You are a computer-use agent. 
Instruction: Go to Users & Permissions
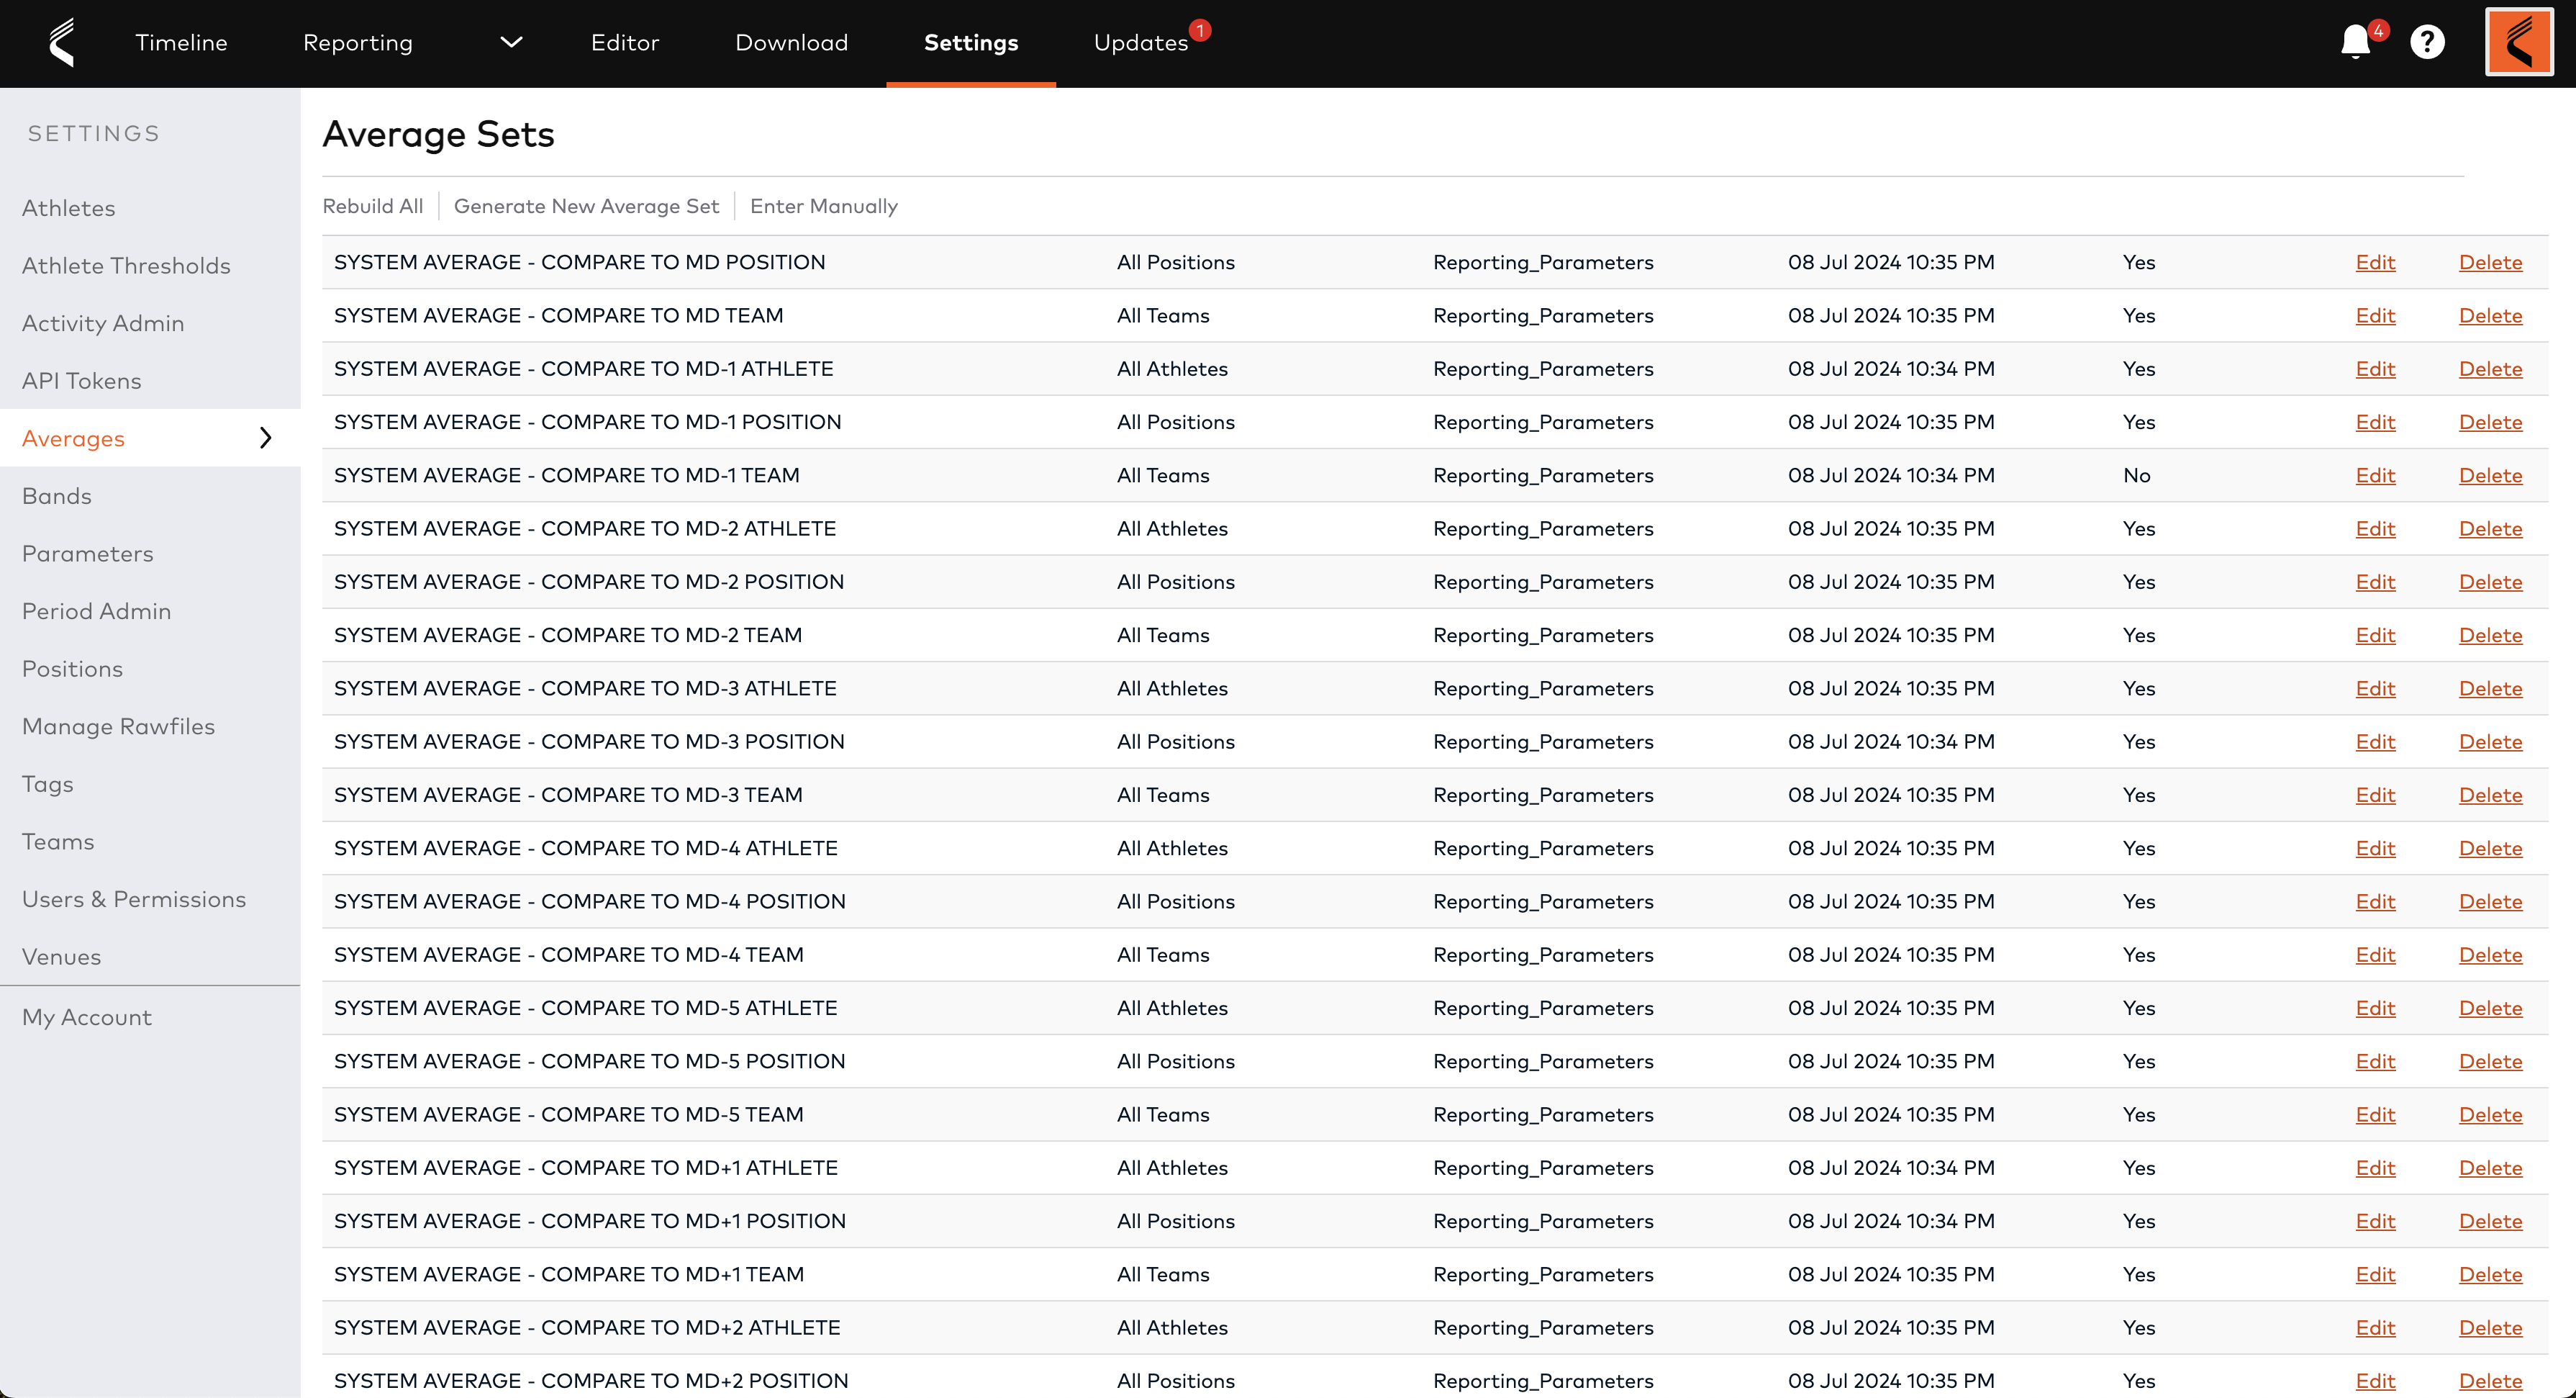click(134, 900)
